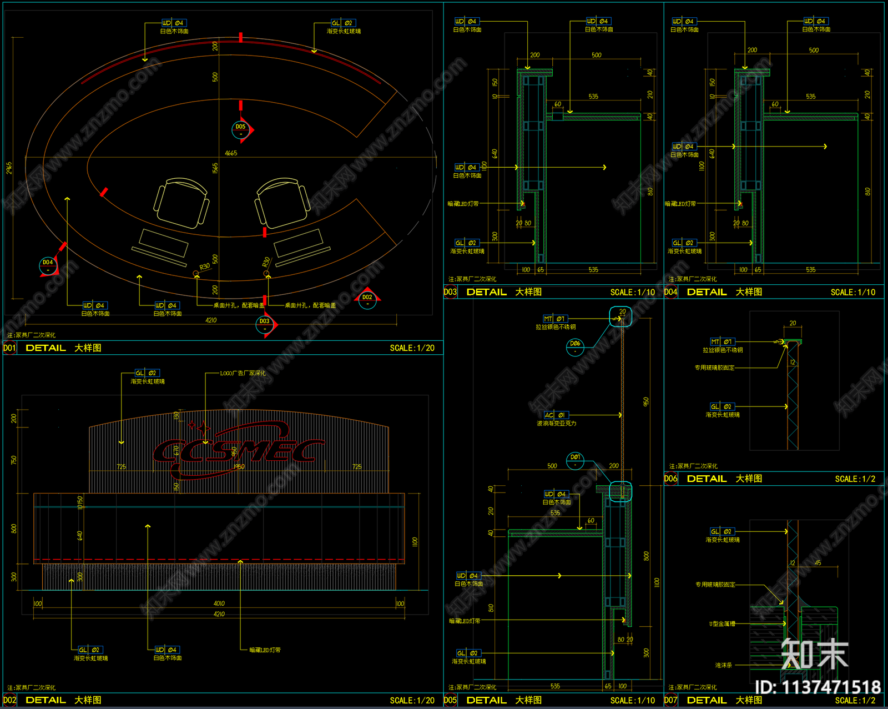Click SCALE:1/20 in the D02 title bar

tap(412, 701)
